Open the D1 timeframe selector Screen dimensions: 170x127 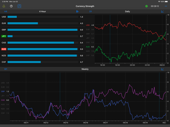pos(90,12)
